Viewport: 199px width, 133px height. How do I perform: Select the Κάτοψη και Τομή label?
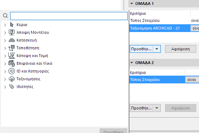coord(33,56)
